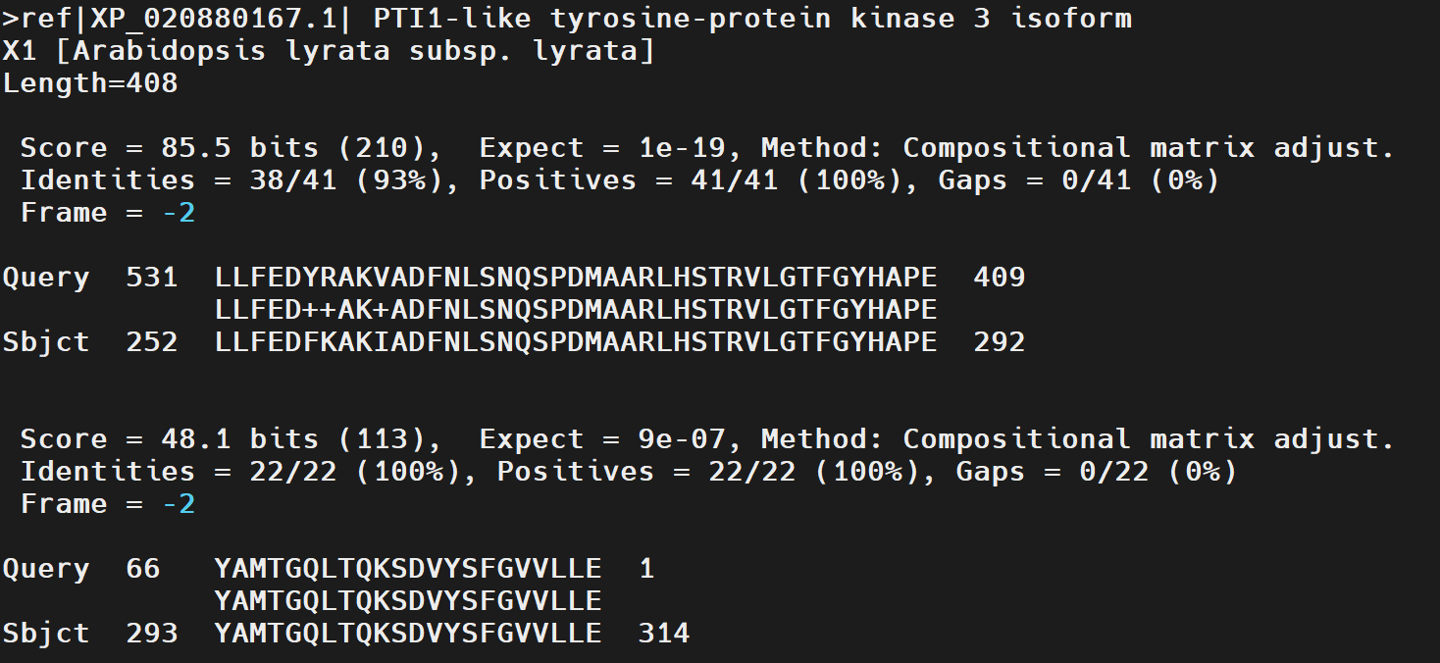Viewport: 1440px width, 663px height.
Task: Click the Identities 38/41 (93%) text
Action: coord(239,180)
